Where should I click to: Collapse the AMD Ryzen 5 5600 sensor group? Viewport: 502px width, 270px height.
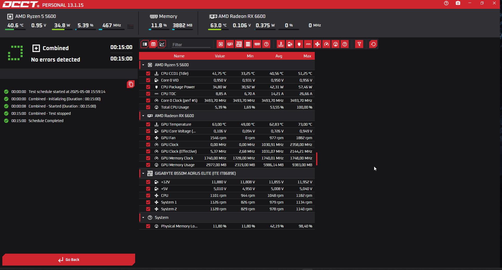143,65
